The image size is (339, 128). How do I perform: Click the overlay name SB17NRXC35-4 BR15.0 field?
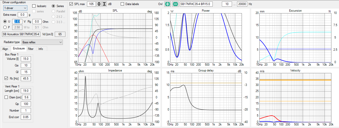(x=196, y=4)
